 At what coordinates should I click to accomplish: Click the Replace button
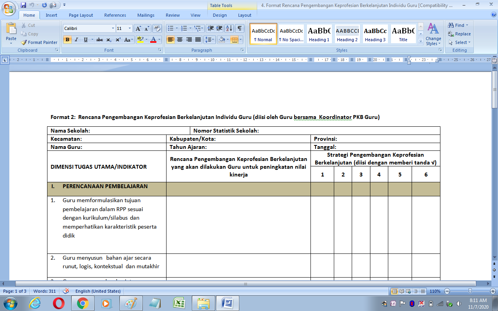coord(460,34)
